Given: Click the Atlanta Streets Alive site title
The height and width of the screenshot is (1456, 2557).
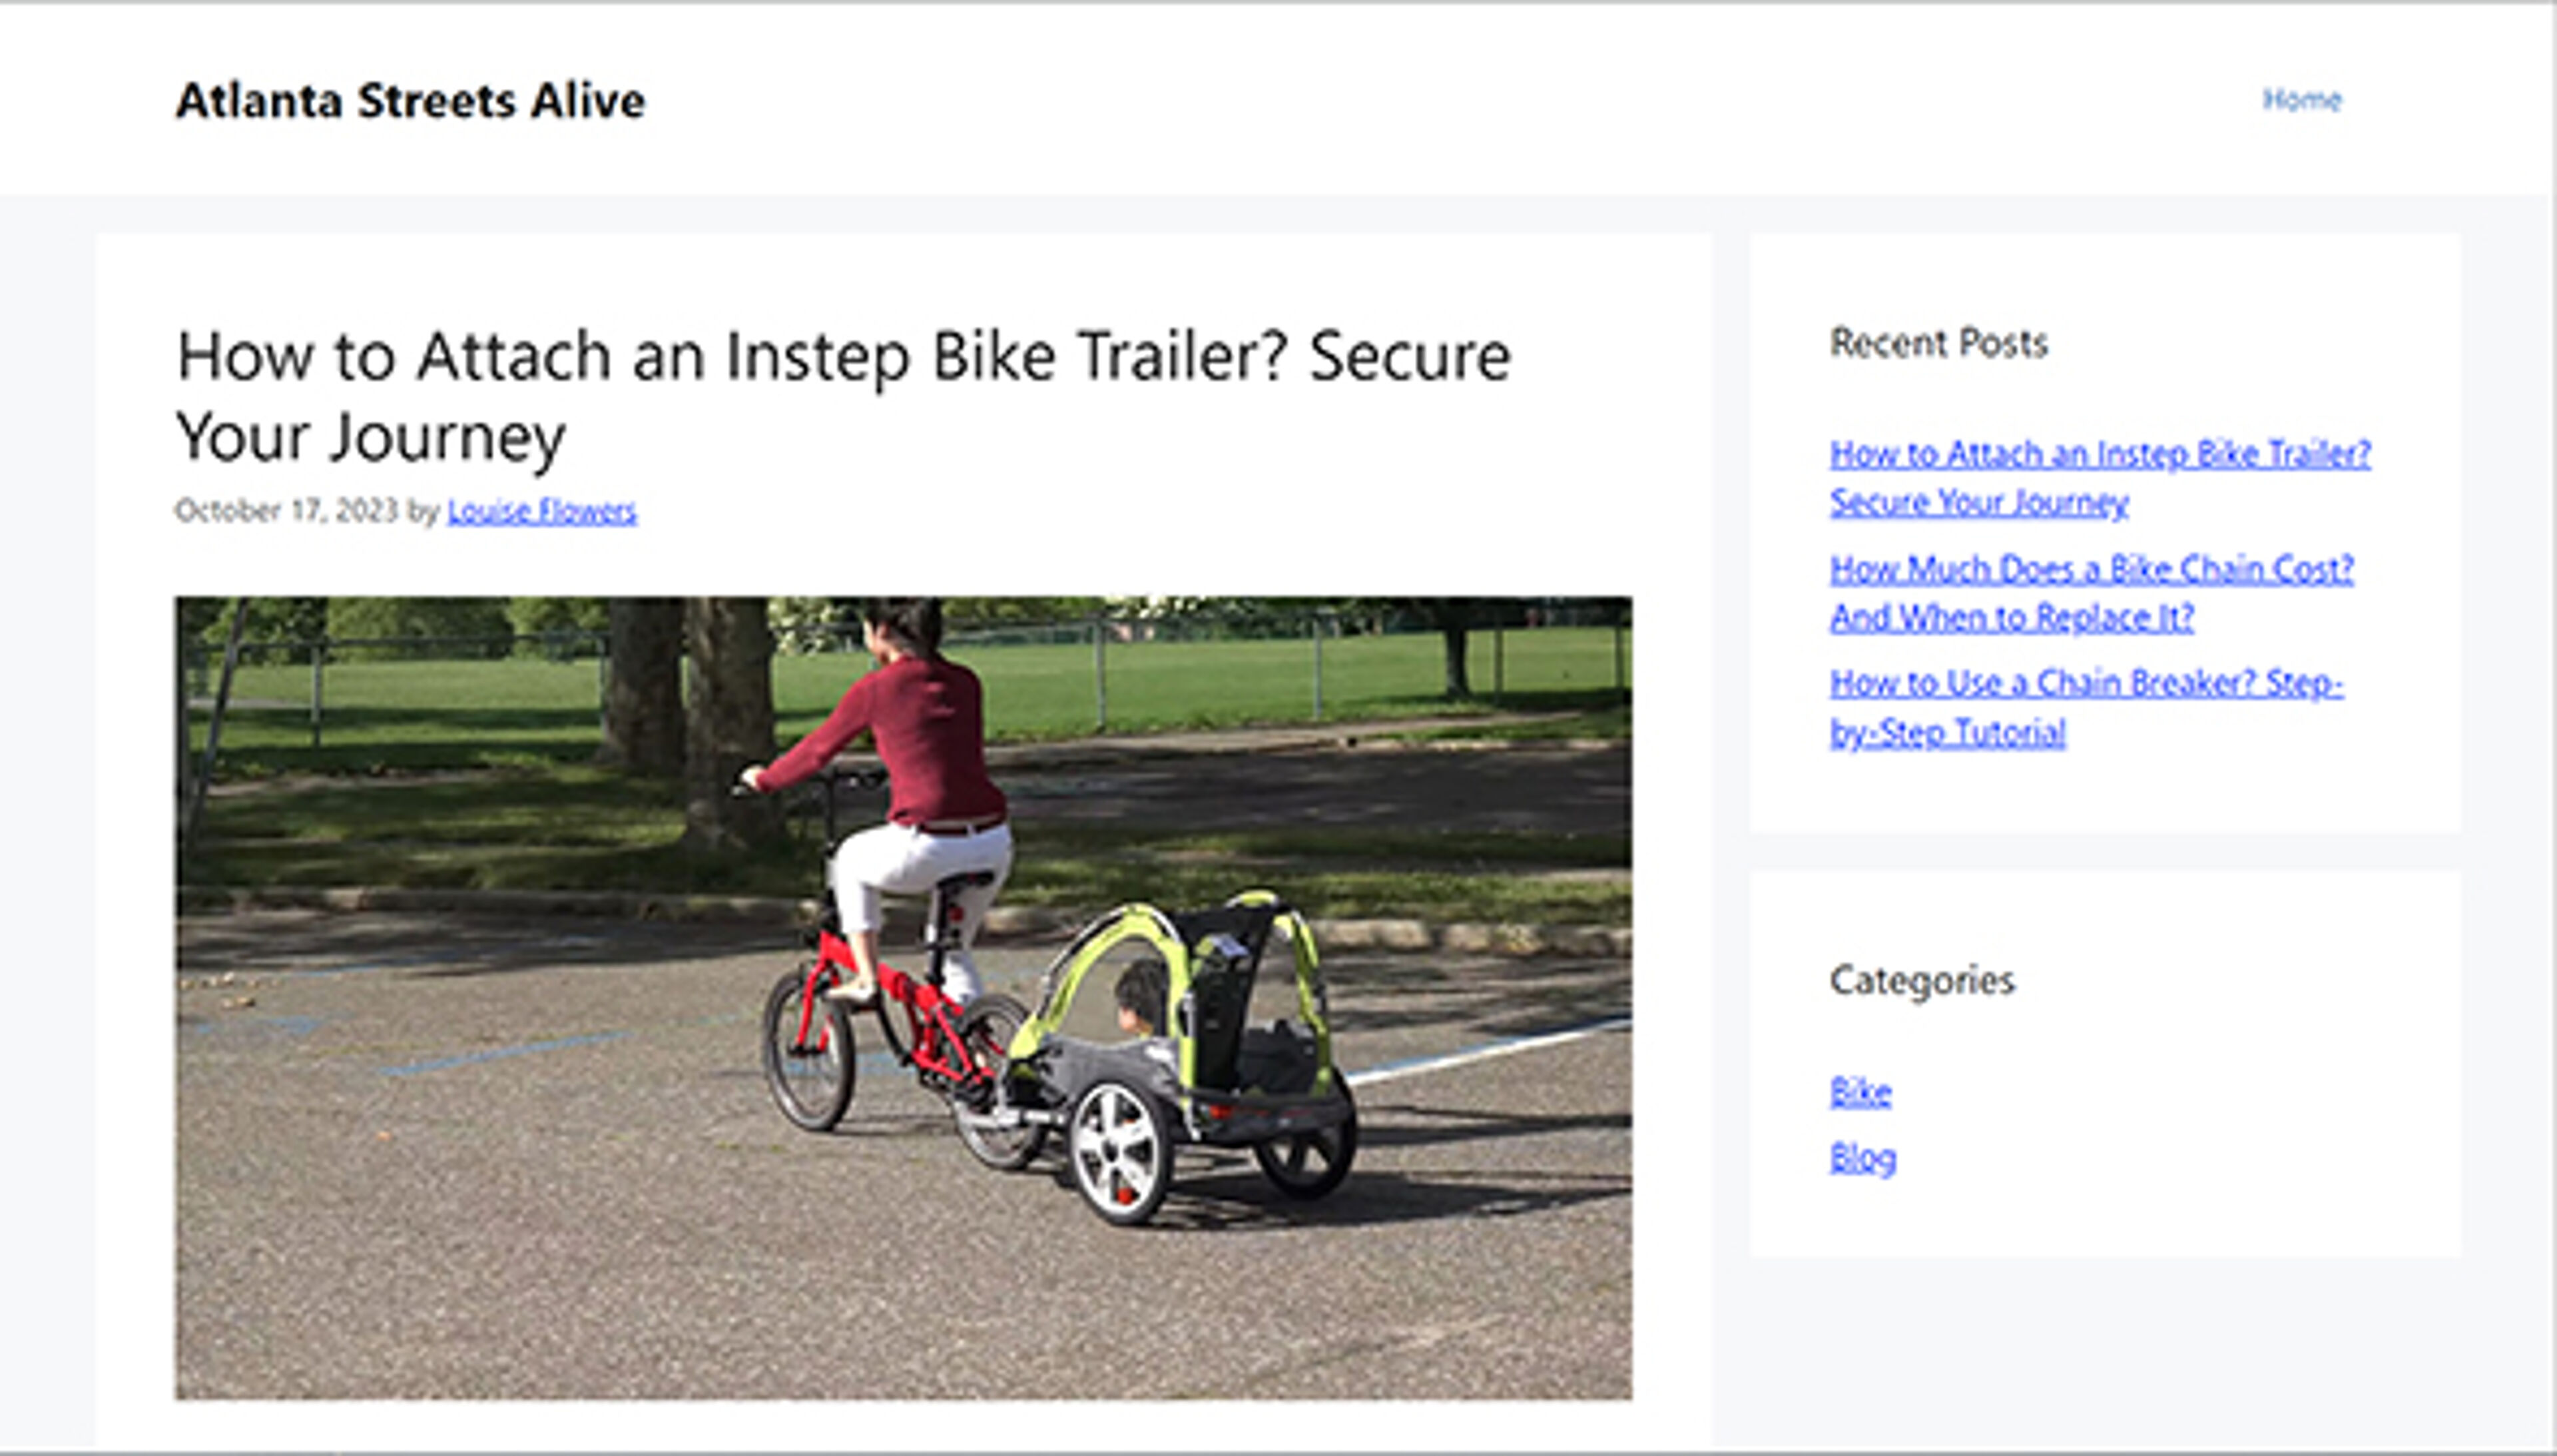Looking at the screenshot, I should pos(410,101).
